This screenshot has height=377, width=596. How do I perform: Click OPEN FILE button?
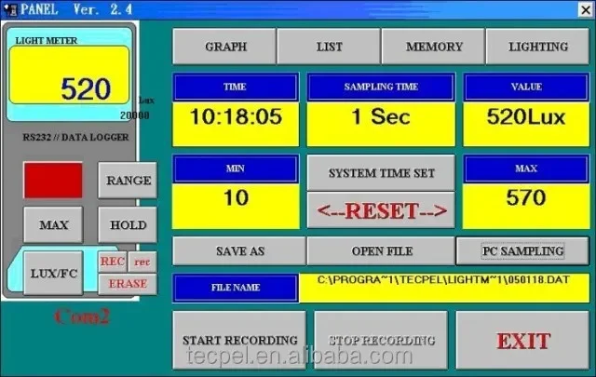[x=381, y=250]
